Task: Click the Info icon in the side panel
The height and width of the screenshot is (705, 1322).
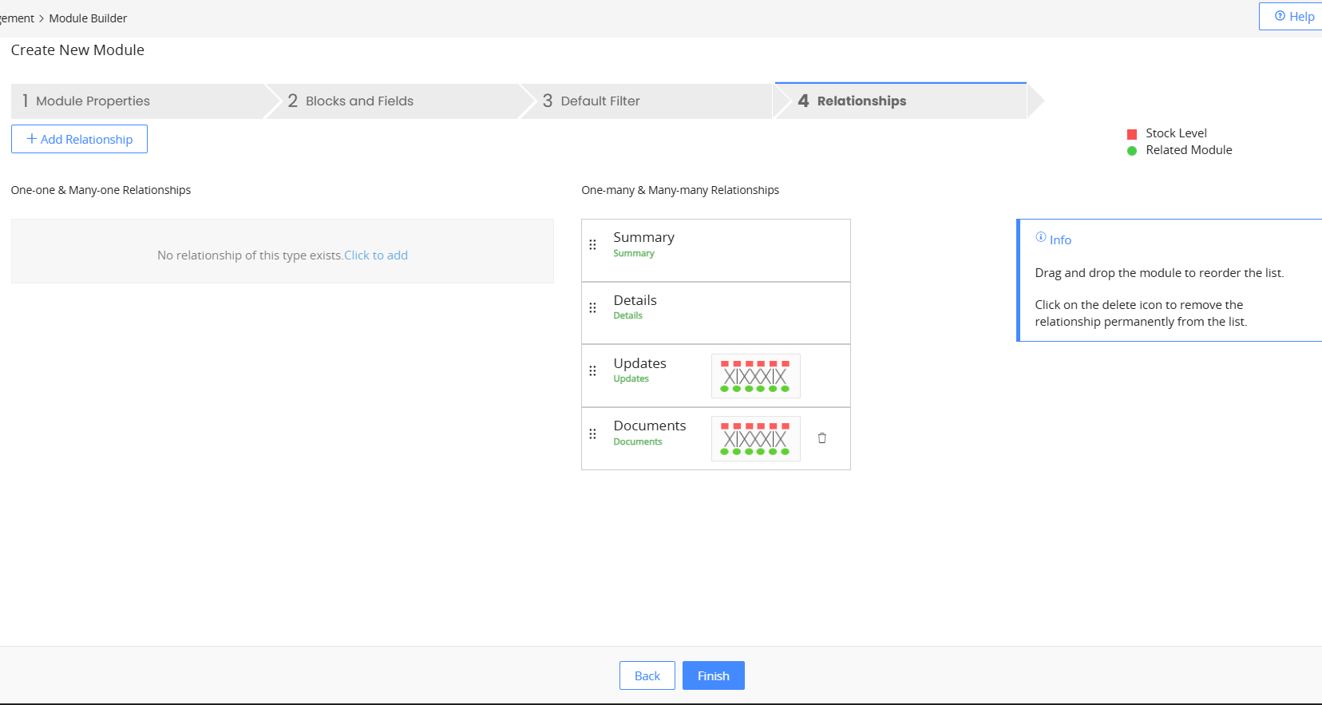Action: [x=1040, y=237]
